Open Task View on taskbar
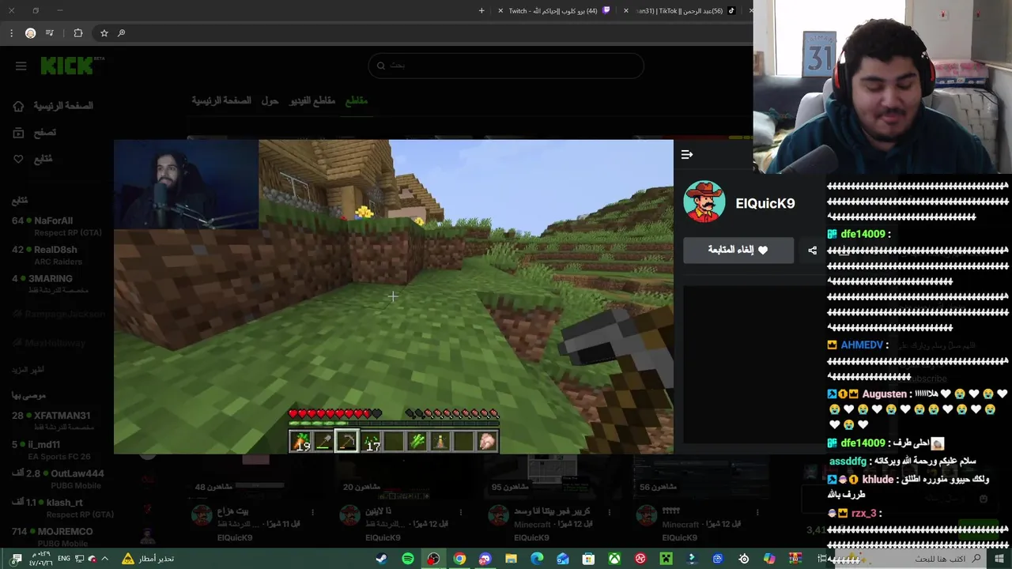This screenshot has height=569, width=1012. coord(821,559)
